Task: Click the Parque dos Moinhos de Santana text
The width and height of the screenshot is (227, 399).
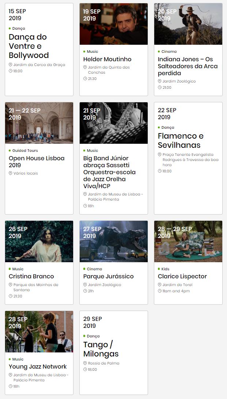Action: point(36,287)
